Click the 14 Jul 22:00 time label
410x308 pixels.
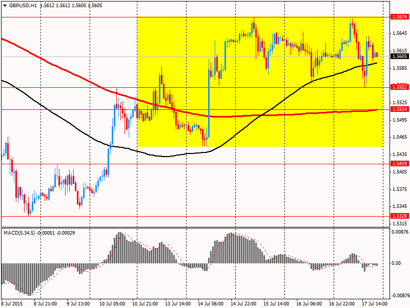point(244,303)
